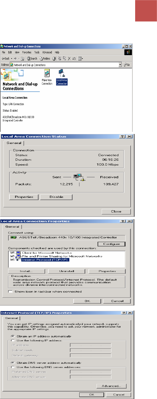Open the Back history dropdown arrow
The width and height of the screenshot is (157, 399).
pos(12,59)
